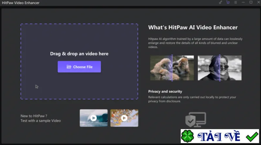This screenshot has width=261, height=145.
Task: Select the colorful painting sample thumbnail
Action: pos(124,118)
